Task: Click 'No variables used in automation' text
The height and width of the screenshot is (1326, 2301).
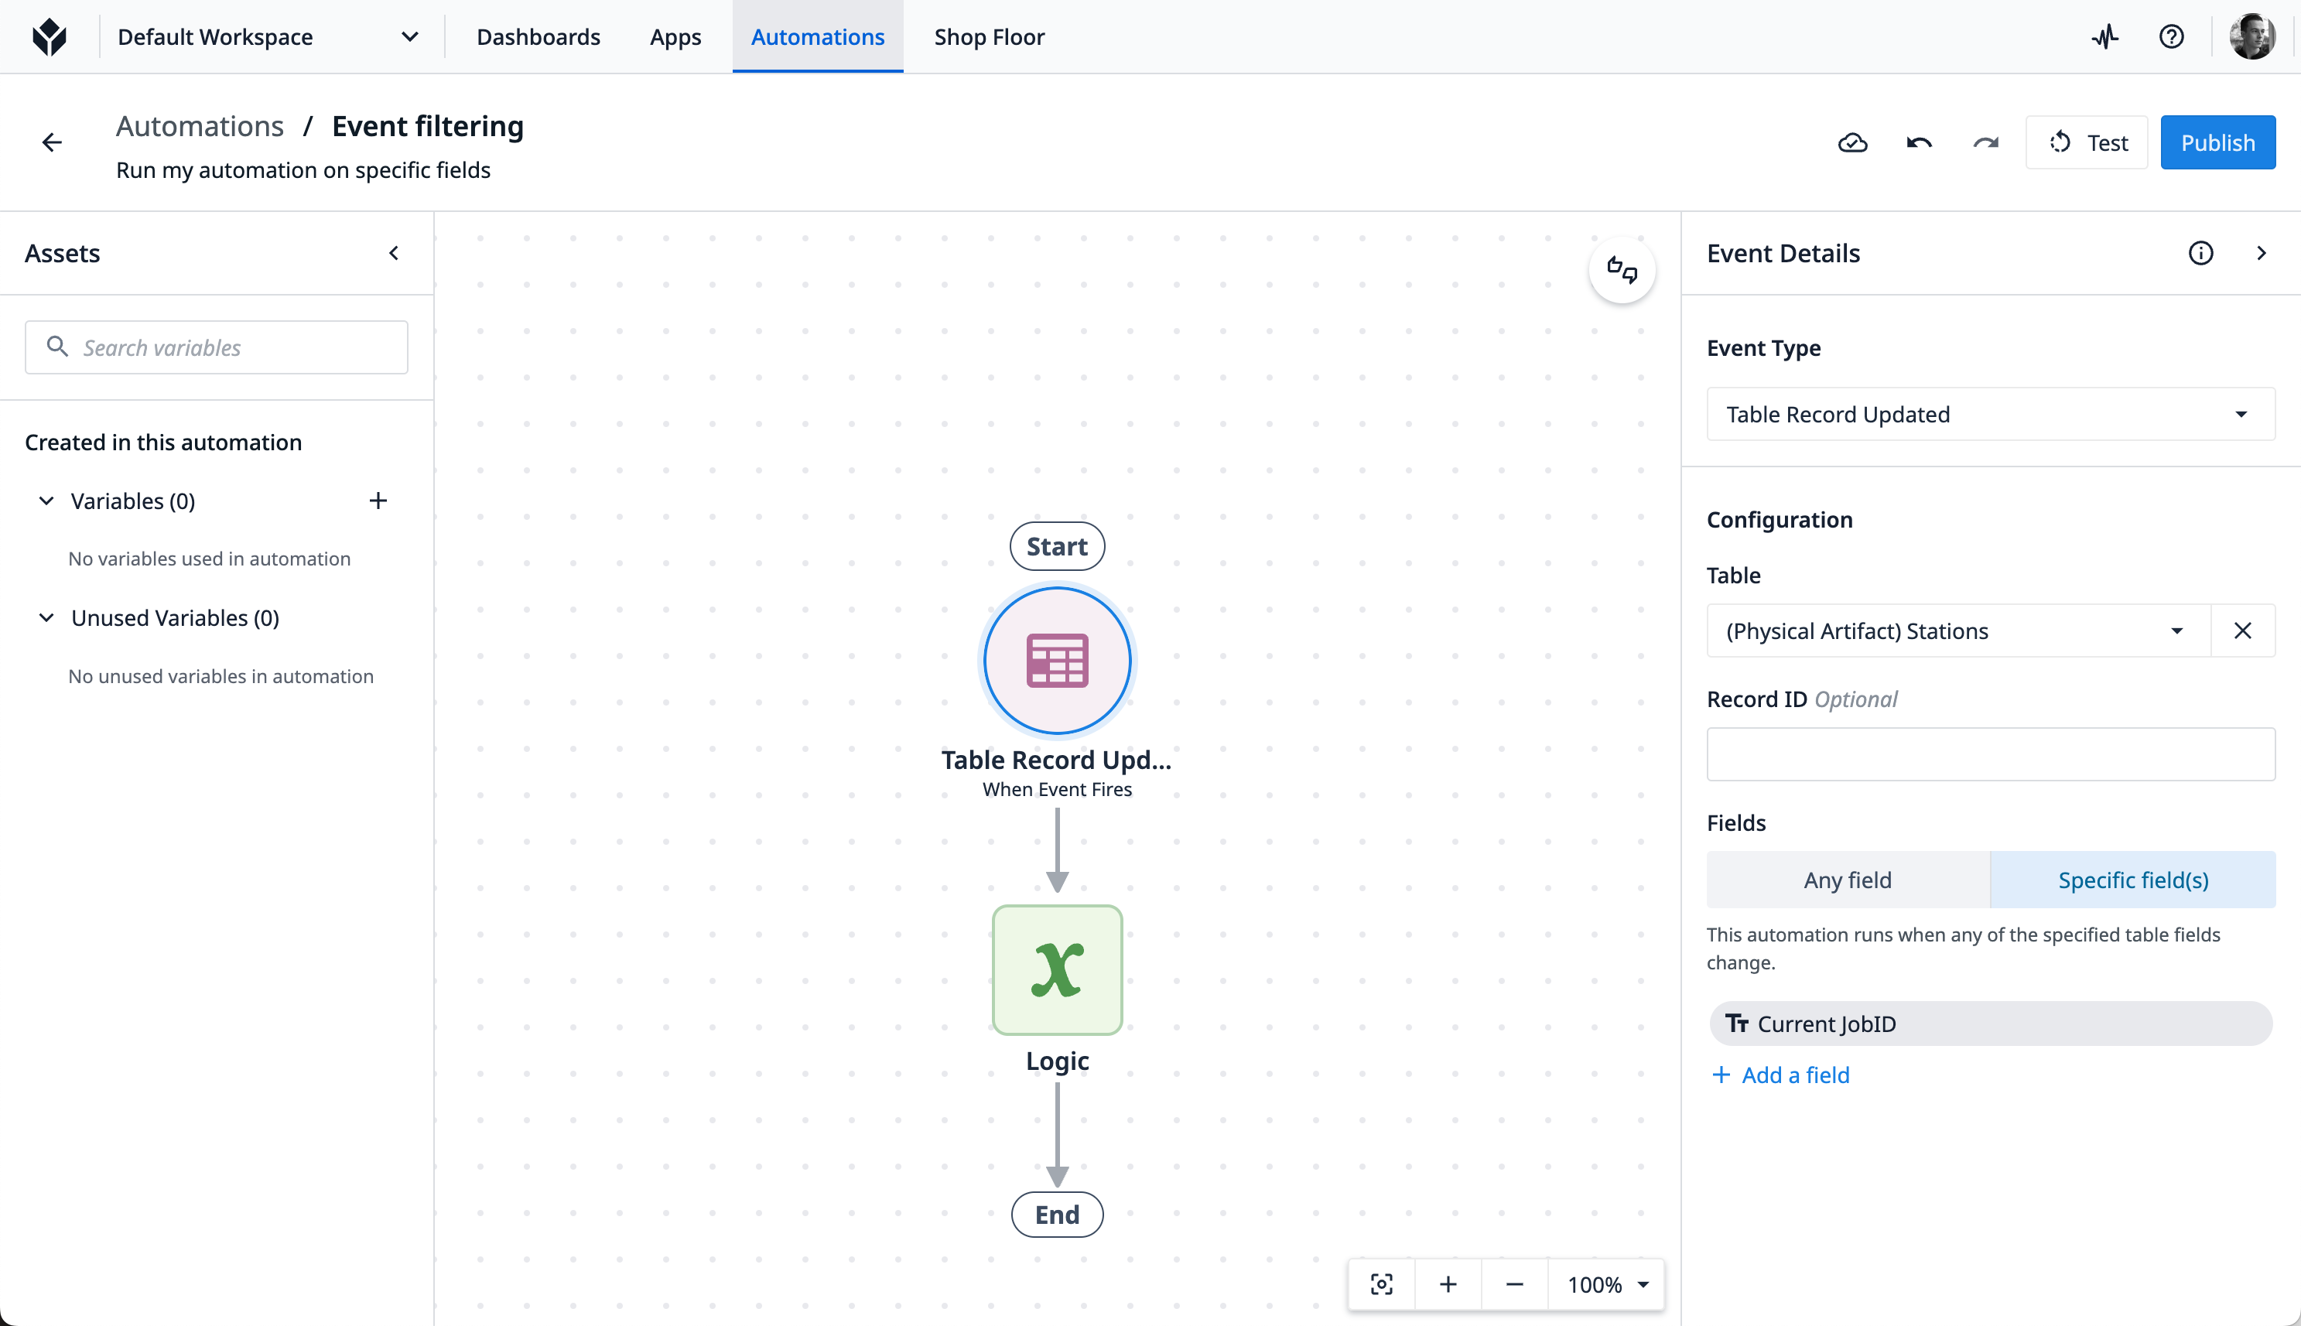Action: tap(210, 559)
